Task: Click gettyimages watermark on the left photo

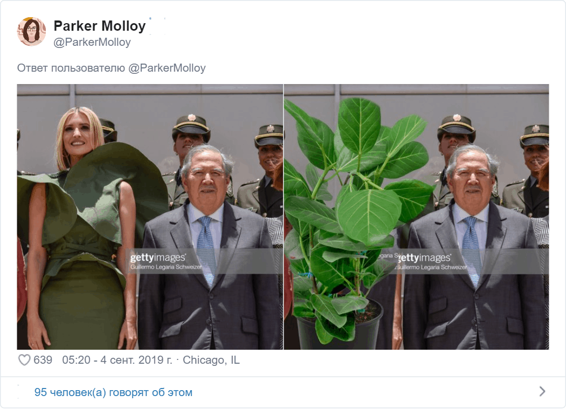Action: [158, 258]
